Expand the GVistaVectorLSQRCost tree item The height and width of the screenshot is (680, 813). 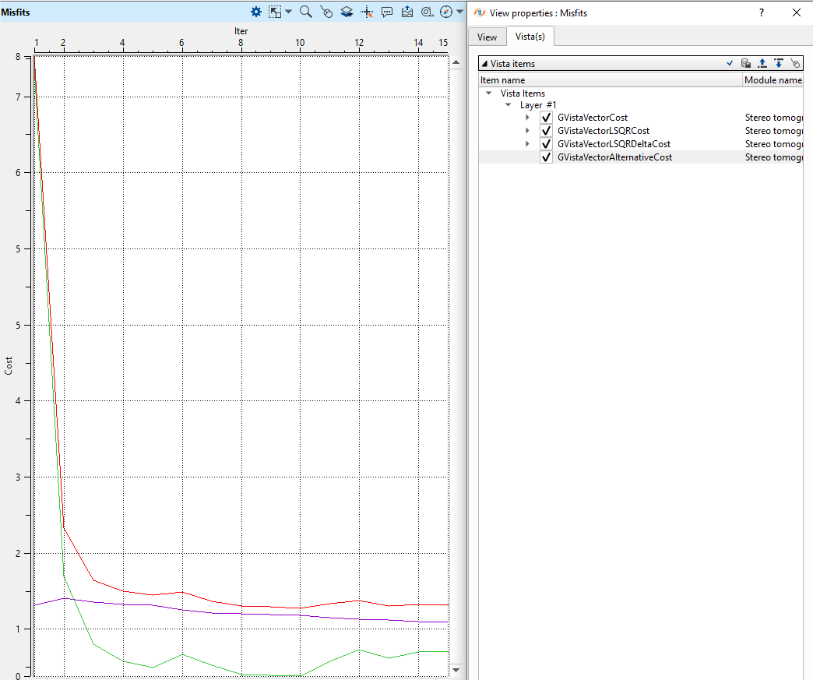click(527, 131)
